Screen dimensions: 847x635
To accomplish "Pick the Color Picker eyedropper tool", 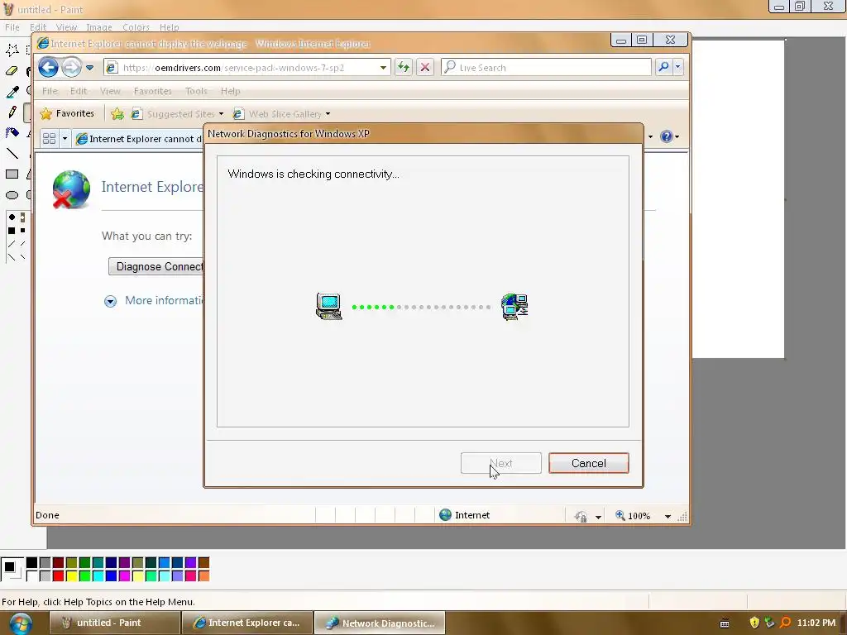I will tap(12, 91).
